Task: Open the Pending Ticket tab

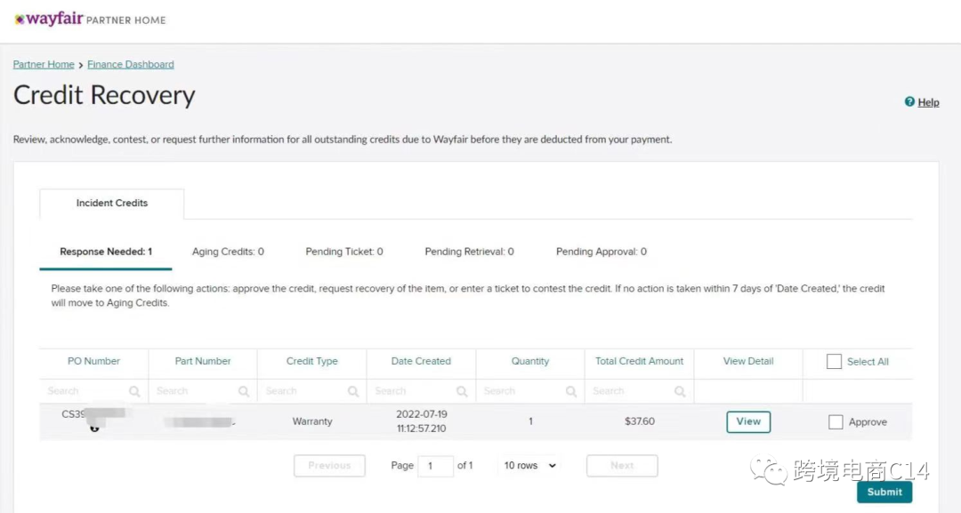Action: (x=344, y=252)
